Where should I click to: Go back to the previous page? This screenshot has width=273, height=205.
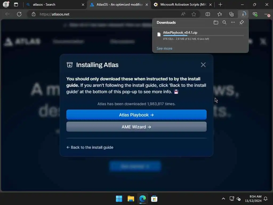pos(7,14)
